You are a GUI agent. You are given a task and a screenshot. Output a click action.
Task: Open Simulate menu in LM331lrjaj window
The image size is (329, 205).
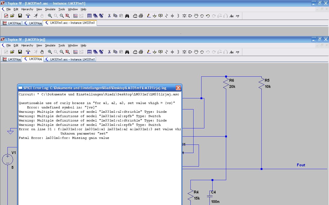(50, 45)
